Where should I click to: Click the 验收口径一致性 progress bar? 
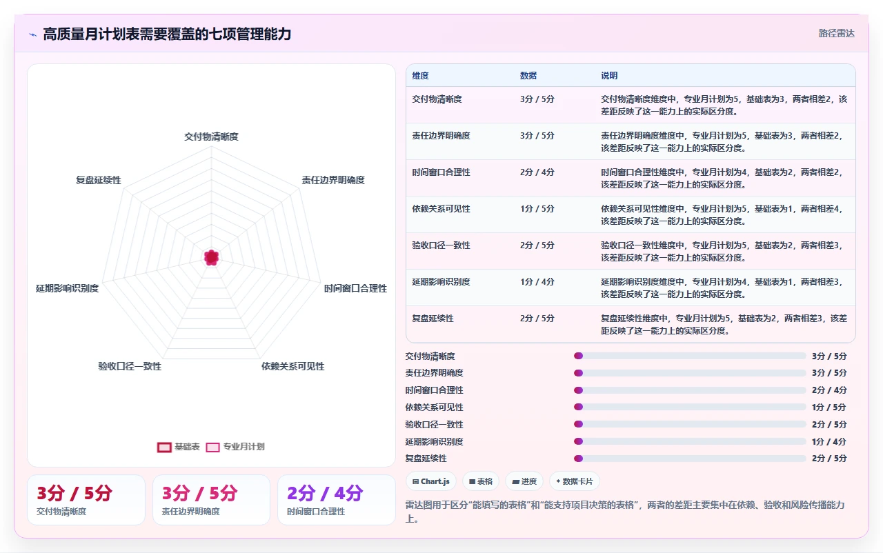tap(690, 424)
